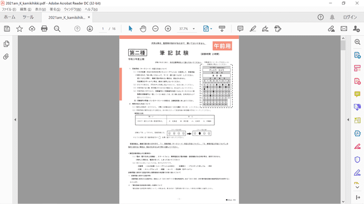Image resolution: width=364 pixels, height=204 pixels.
Task: Collapse the tools sidebar arrow-bar icon
Action: tap(358, 197)
